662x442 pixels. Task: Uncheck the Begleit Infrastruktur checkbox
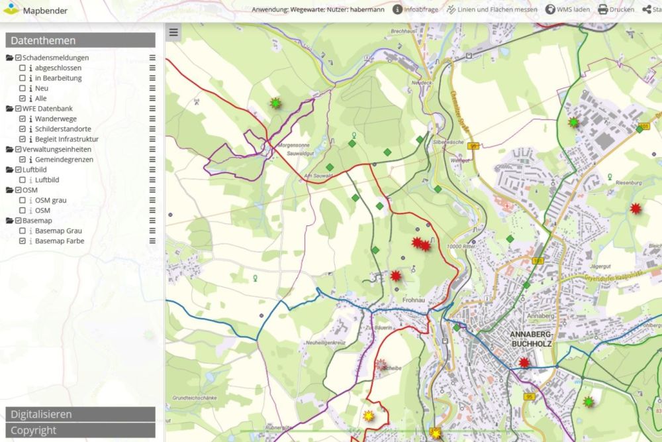point(23,139)
